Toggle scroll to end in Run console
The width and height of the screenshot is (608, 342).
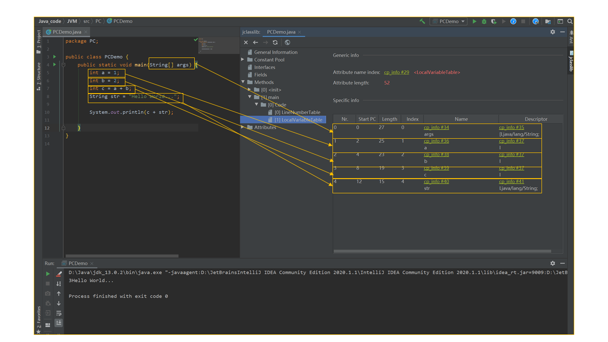coord(59,323)
